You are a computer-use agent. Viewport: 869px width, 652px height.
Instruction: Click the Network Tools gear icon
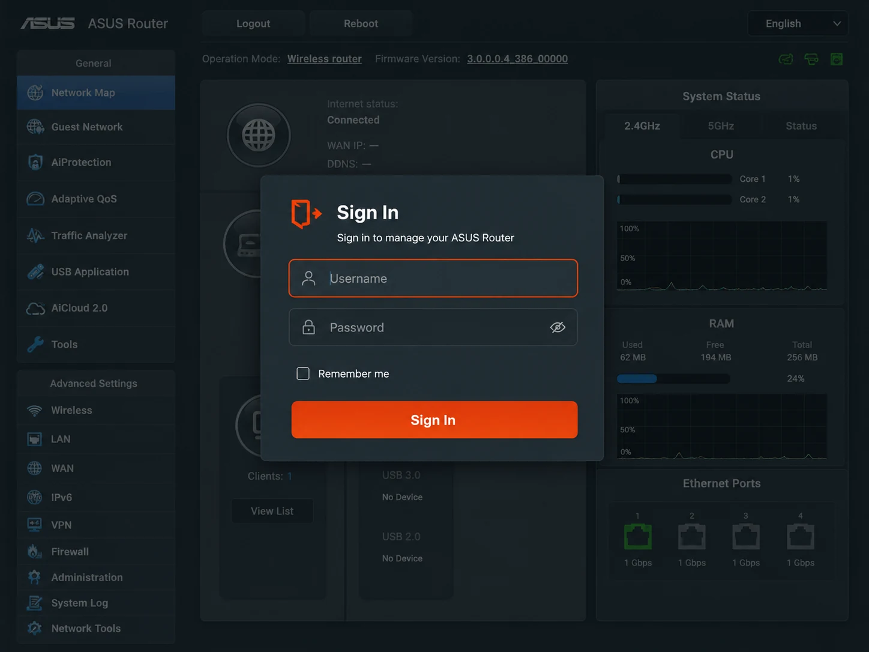35,628
